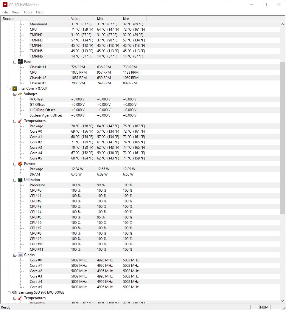The width and height of the screenshot is (286, 310).
Task: Collapse the Samsung SSD Temperatures group
Action: coord(15,298)
